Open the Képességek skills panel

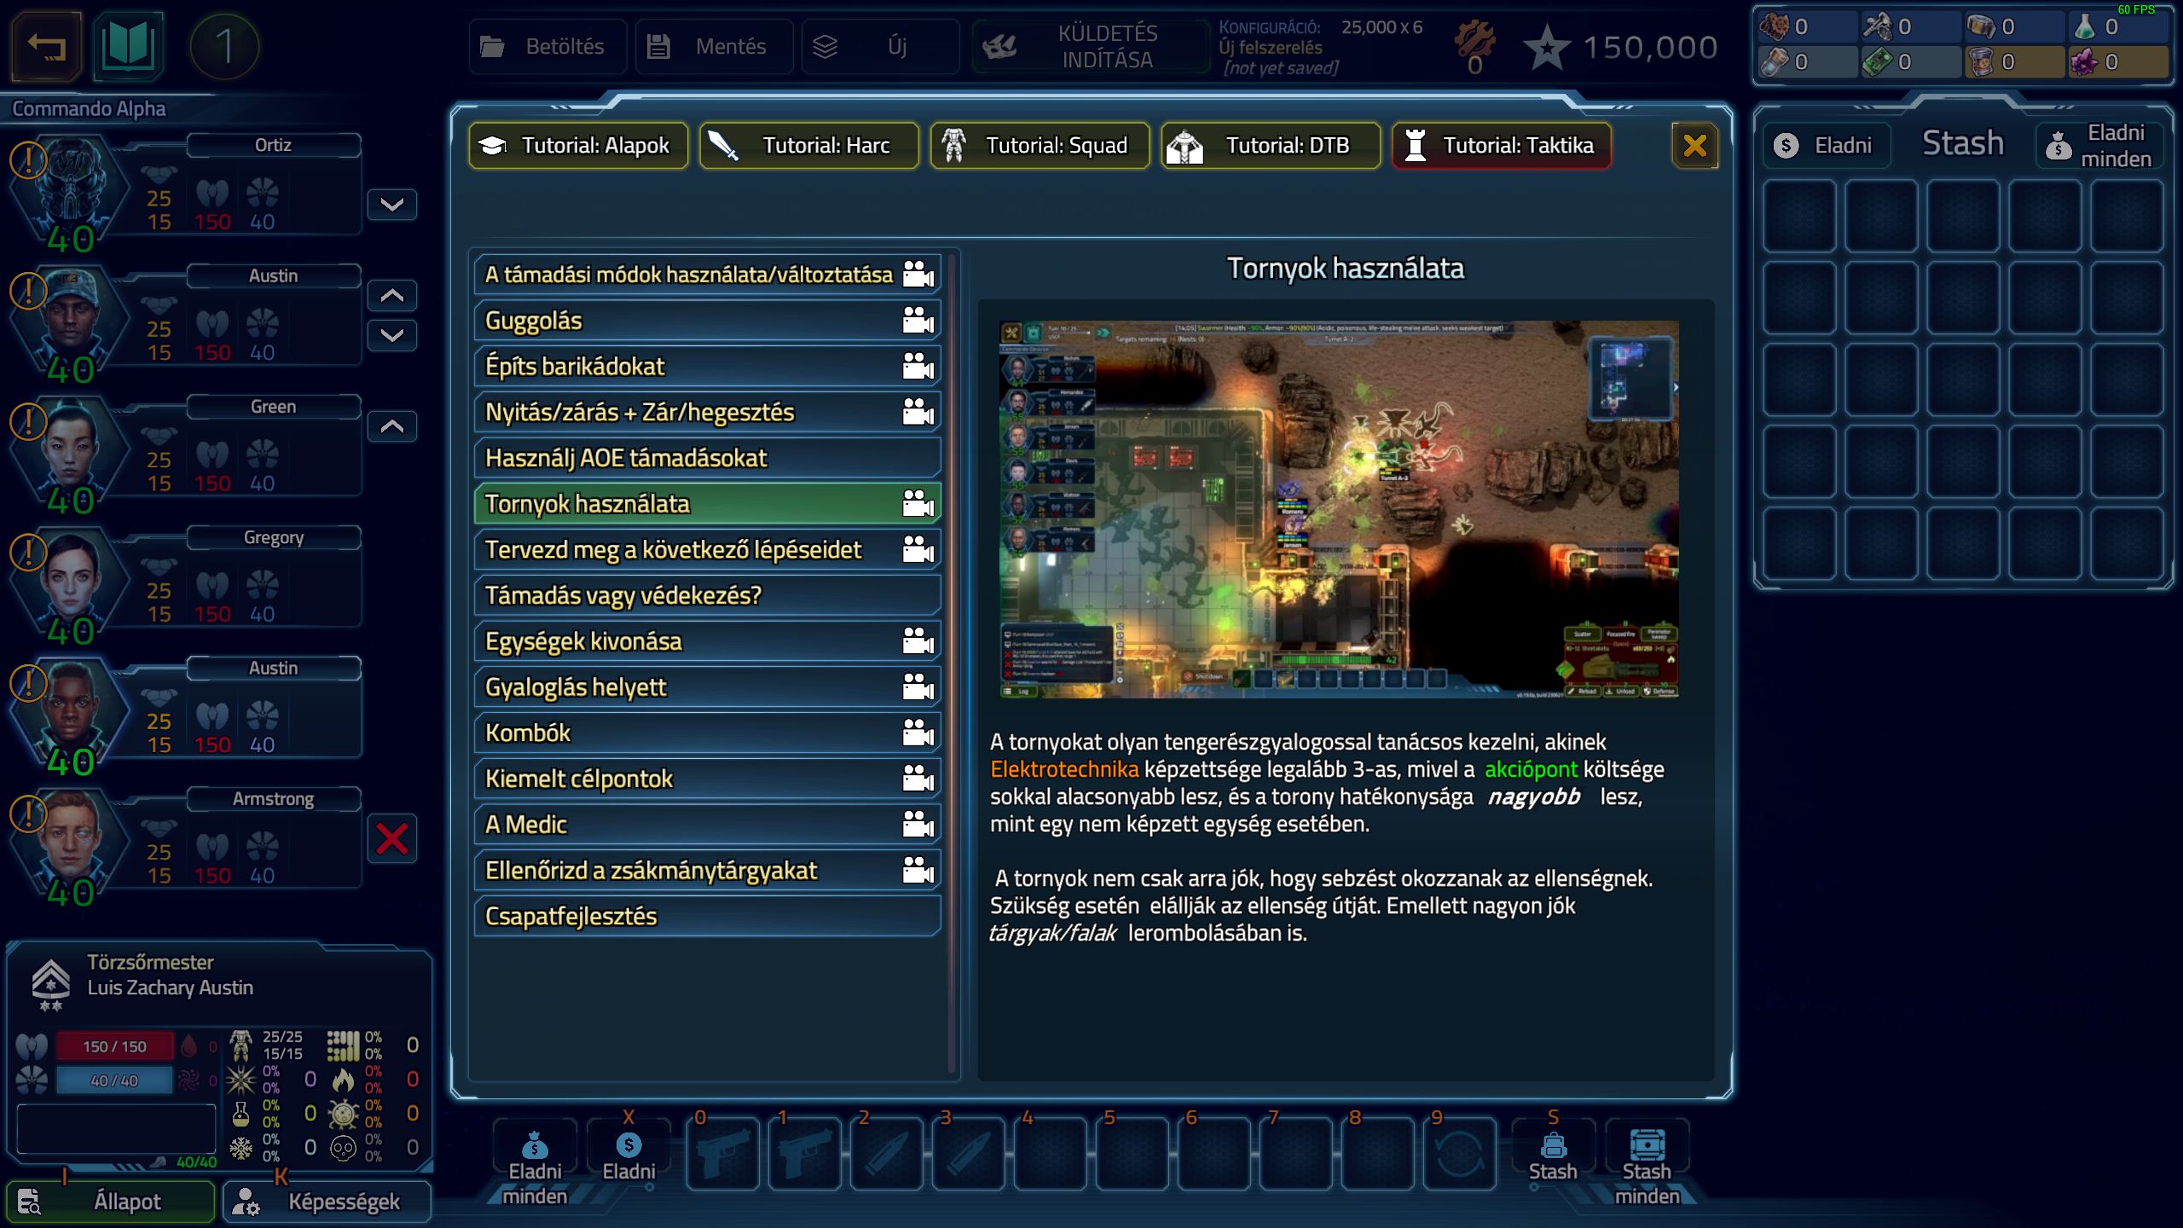click(x=327, y=1202)
